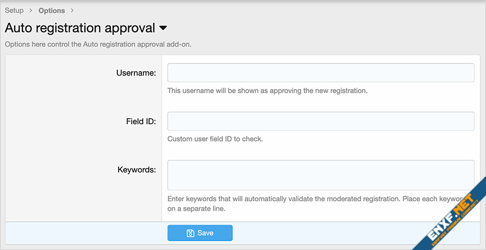
Task: Click the 'Custom user field ID to check' hint
Action: pos(215,139)
